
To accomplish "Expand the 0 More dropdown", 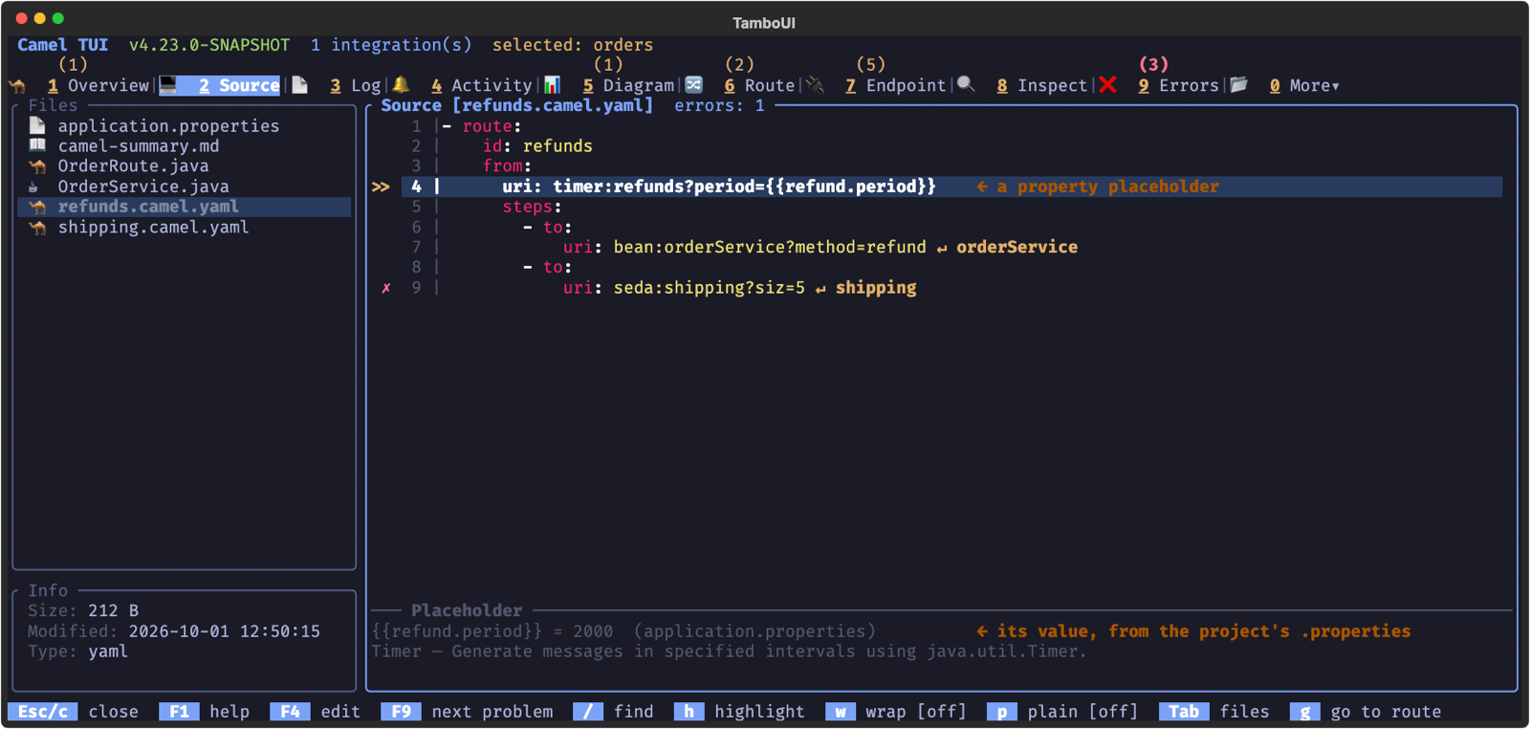I will pyautogui.click(x=1304, y=85).
